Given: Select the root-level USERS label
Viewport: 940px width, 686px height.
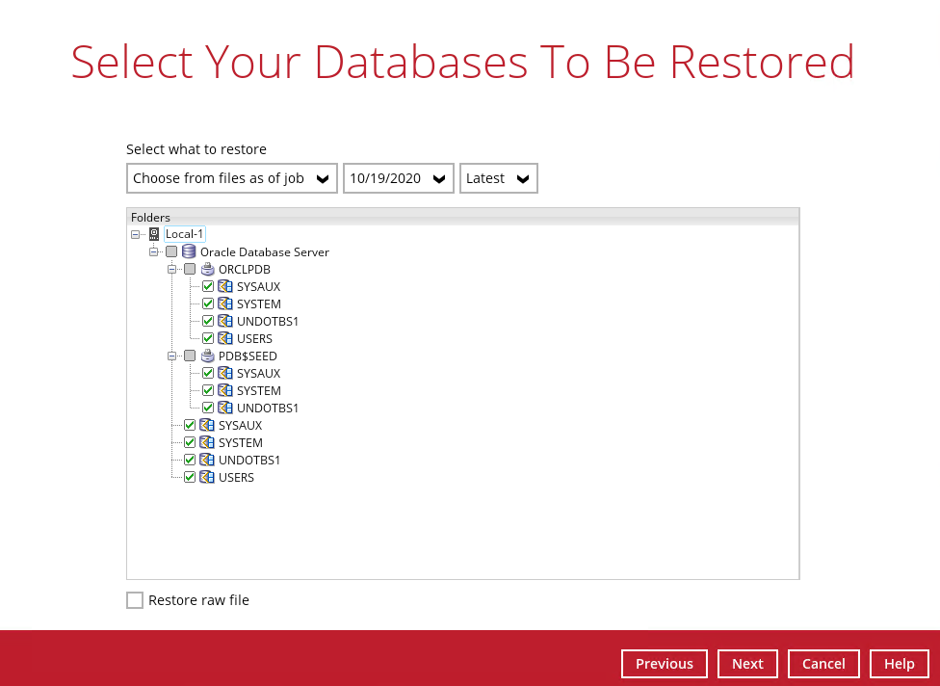Looking at the screenshot, I should pyautogui.click(x=236, y=477).
